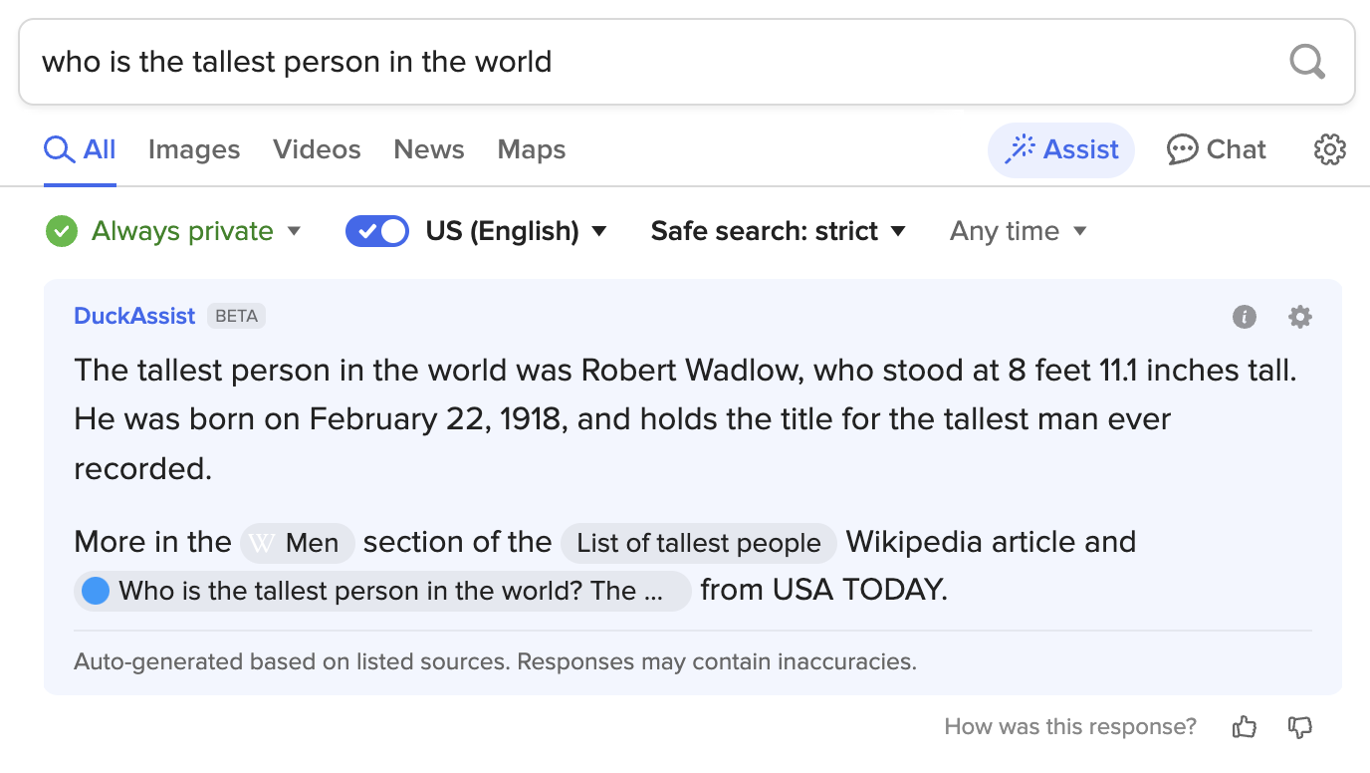Give thumbs down to the response
Image resolution: width=1370 pixels, height=773 pixels.
coord(1299,727)
